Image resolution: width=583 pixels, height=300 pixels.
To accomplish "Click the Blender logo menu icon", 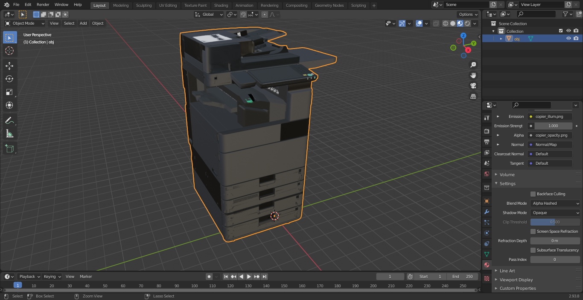I will (6, 5).
